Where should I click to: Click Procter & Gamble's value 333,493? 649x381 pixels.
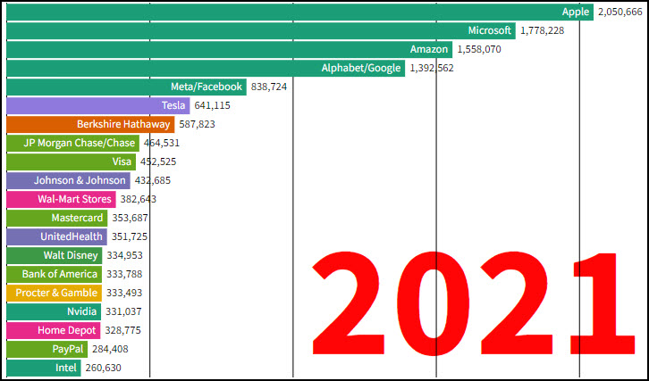pos(124,293)
